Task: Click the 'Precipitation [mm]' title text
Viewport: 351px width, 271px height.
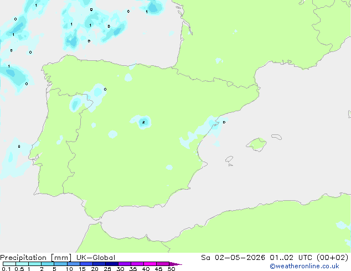Action: click(x=36, y=258)
